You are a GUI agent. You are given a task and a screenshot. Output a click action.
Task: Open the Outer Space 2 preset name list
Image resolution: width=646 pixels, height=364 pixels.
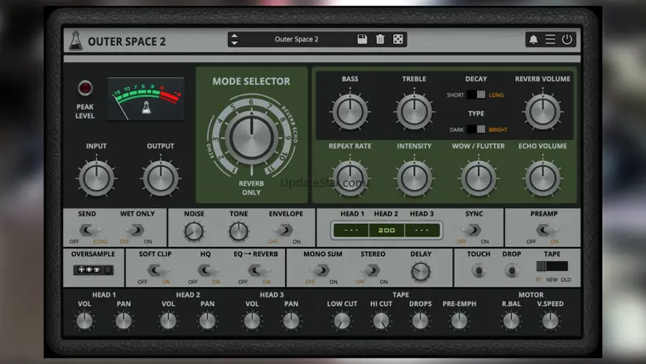click(296, 39)
